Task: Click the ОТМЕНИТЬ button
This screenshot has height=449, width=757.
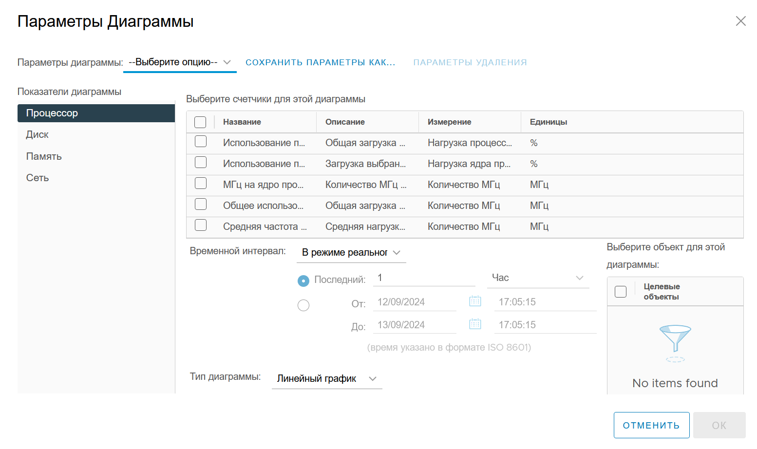Action: coord(651,425)
